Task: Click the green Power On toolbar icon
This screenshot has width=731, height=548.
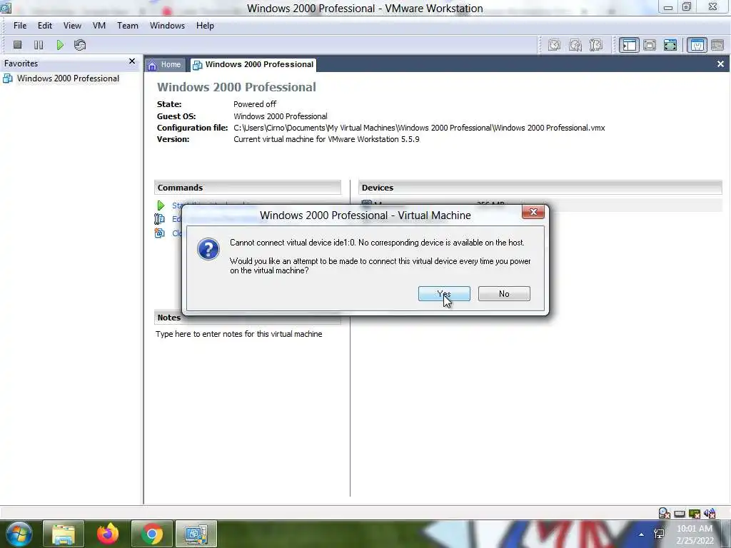Action: click(x=60, y=45)
